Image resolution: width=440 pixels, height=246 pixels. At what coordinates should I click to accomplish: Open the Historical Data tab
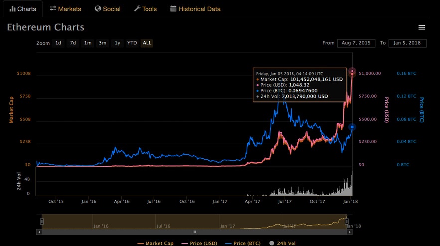pos(195,9)
